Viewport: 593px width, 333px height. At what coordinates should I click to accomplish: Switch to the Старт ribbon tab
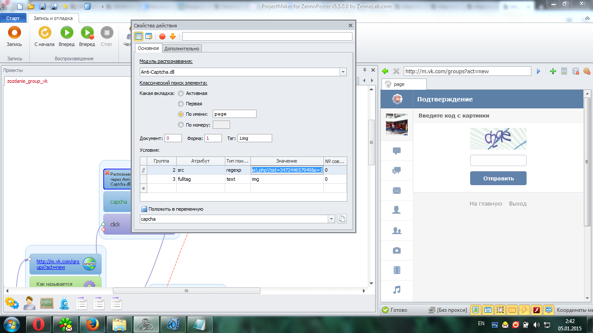(13, 18)
